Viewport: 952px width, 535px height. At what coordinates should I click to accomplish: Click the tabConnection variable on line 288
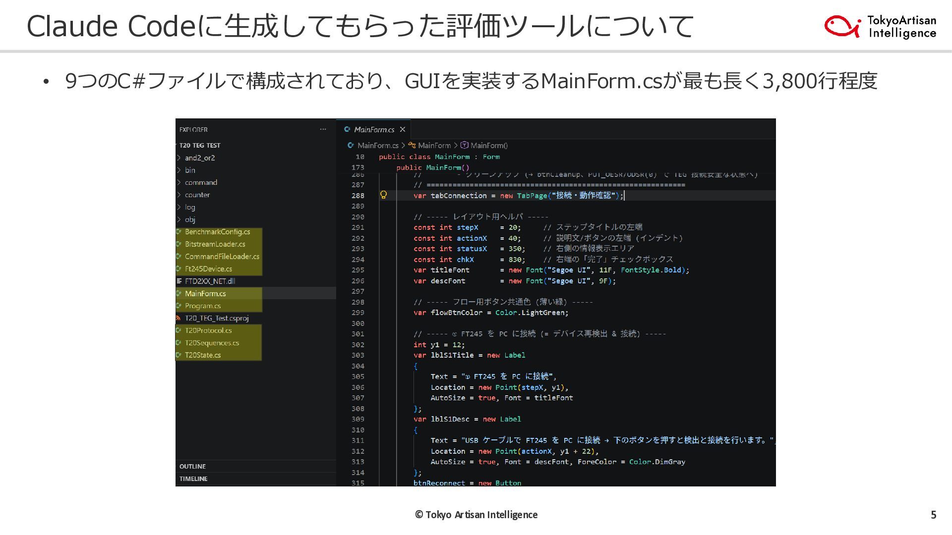tap(459, 196)
